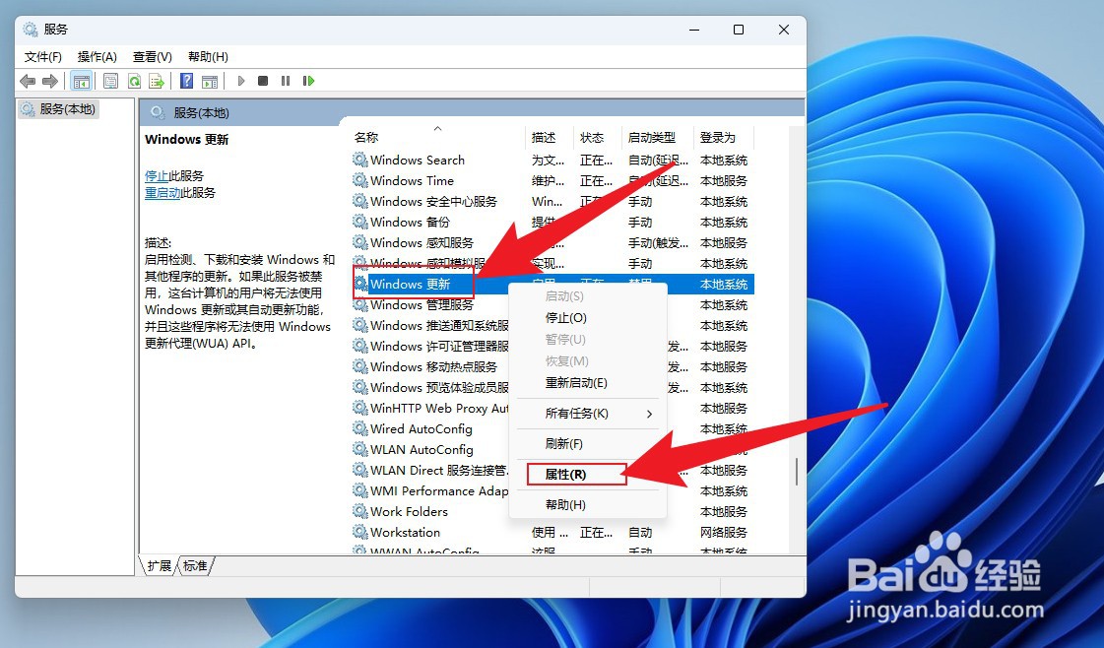Click the gear icon beside Wired AutoConfig
Image resolution: width=1104 pixels, height=648 pixels.
pyautogui.click(x=360, y=429)
